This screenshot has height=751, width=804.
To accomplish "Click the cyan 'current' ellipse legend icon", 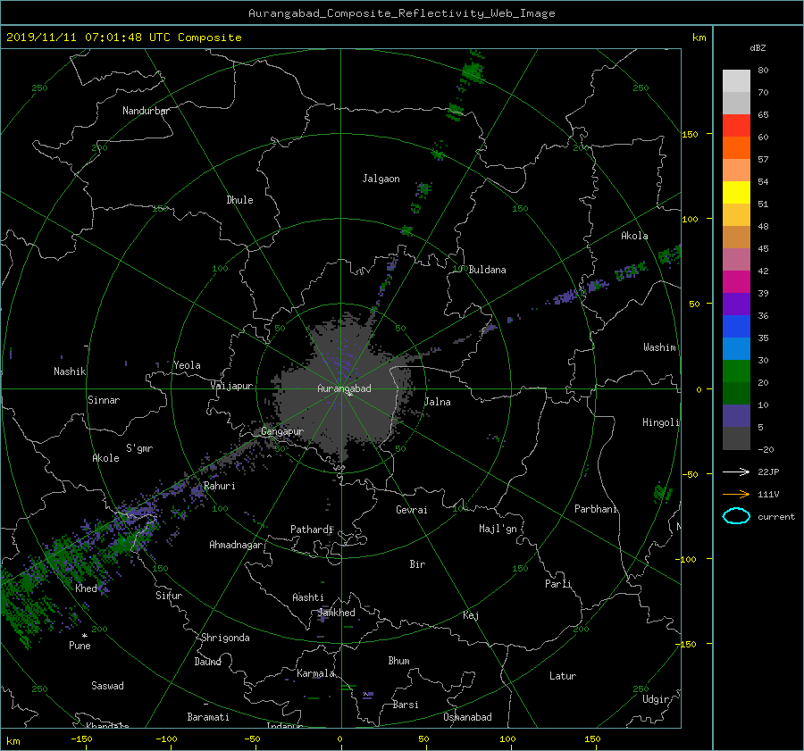I will pos(736,516).
